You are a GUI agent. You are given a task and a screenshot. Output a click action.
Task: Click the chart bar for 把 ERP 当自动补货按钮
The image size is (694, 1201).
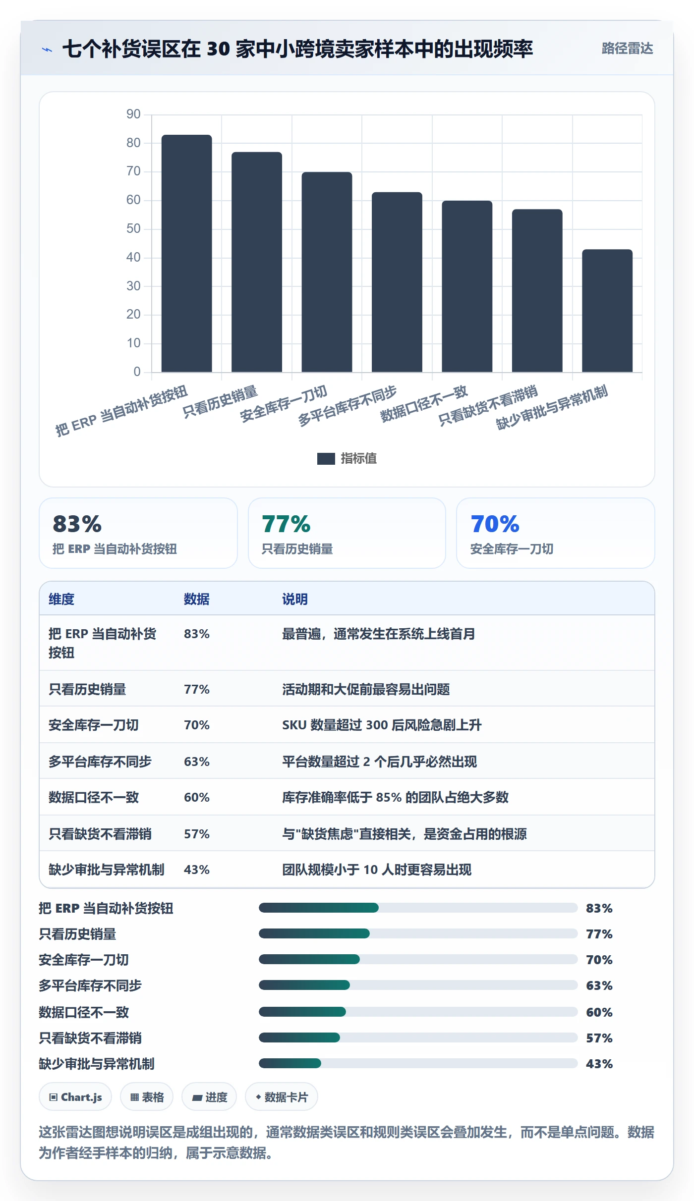point(186,253)
